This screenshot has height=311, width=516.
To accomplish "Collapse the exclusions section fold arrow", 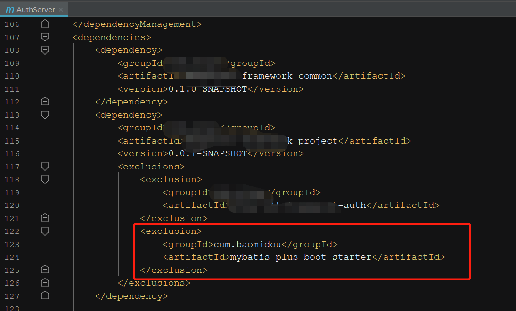I will pos(45,166).
